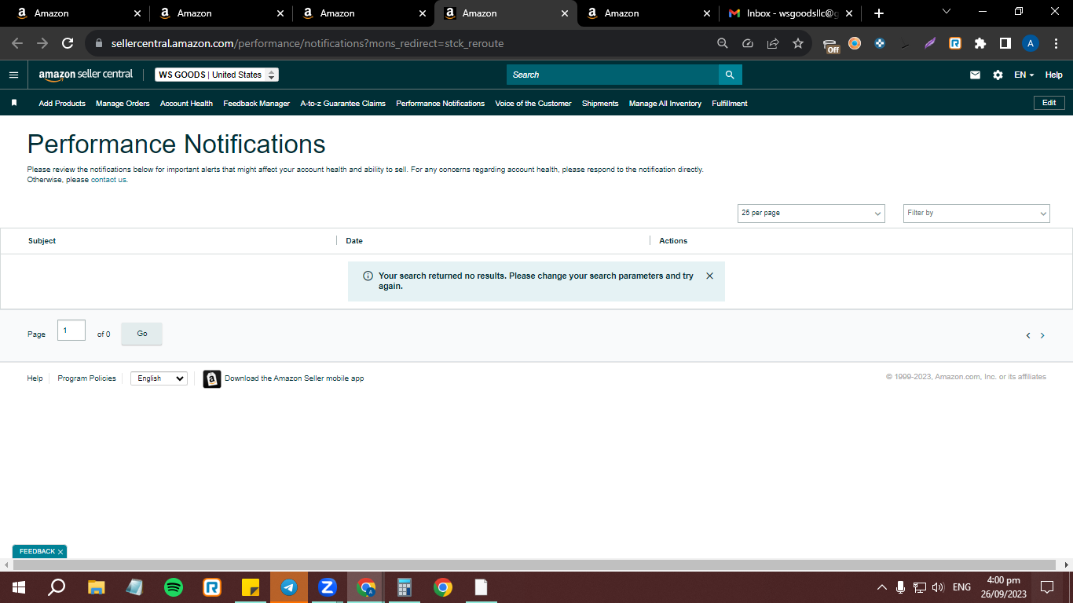Go back in browser history
Image resolution: width=1073 pixels, height=603 pixels.
coord(17,44)
